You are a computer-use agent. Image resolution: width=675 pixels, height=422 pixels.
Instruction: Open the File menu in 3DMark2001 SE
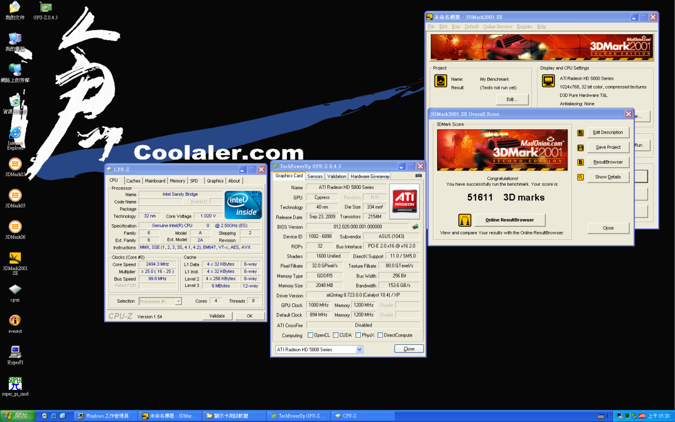point(431,26)
